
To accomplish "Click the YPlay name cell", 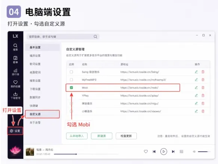I will pyautogui.click(x=85, y=96).
